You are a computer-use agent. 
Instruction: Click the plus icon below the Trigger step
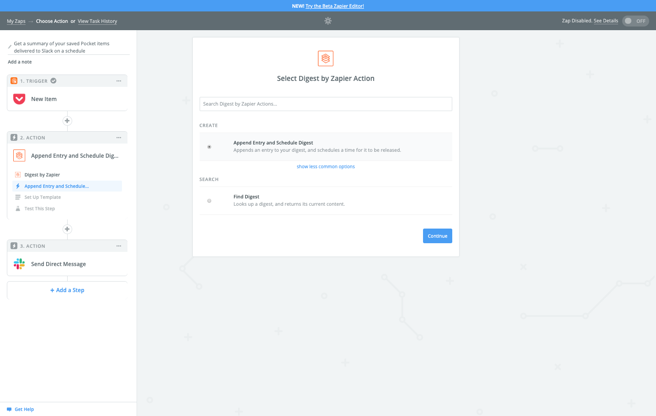[67, 121]
